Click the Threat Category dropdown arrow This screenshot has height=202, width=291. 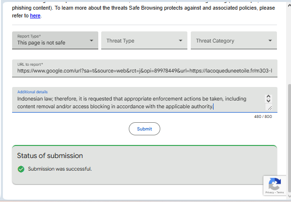coord(270,41)
